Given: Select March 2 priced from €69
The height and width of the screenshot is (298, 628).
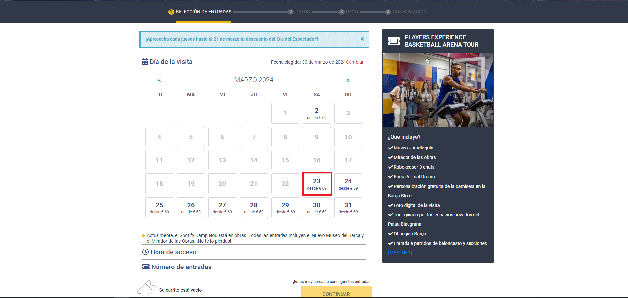Looking at the screenshot, I should (317, 113).
